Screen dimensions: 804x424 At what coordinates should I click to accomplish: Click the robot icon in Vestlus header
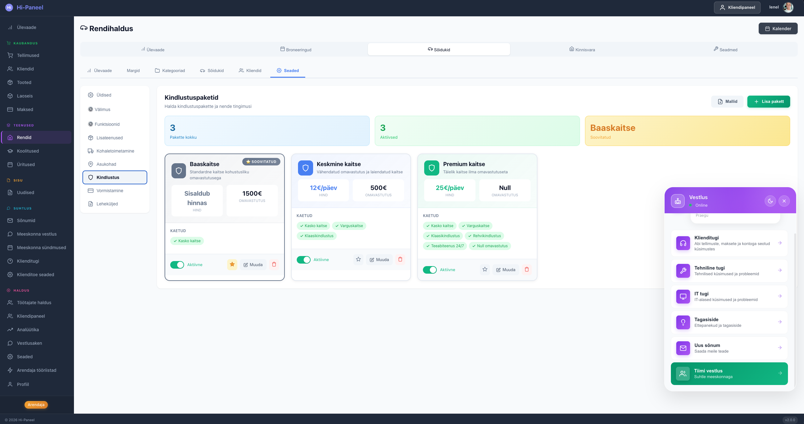677,201
